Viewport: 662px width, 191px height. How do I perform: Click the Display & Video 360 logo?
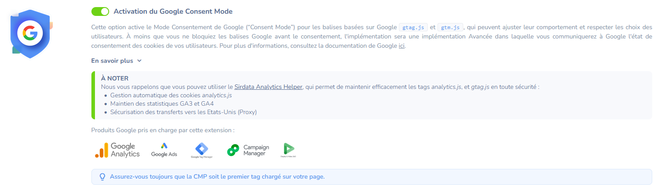[288, 150]
